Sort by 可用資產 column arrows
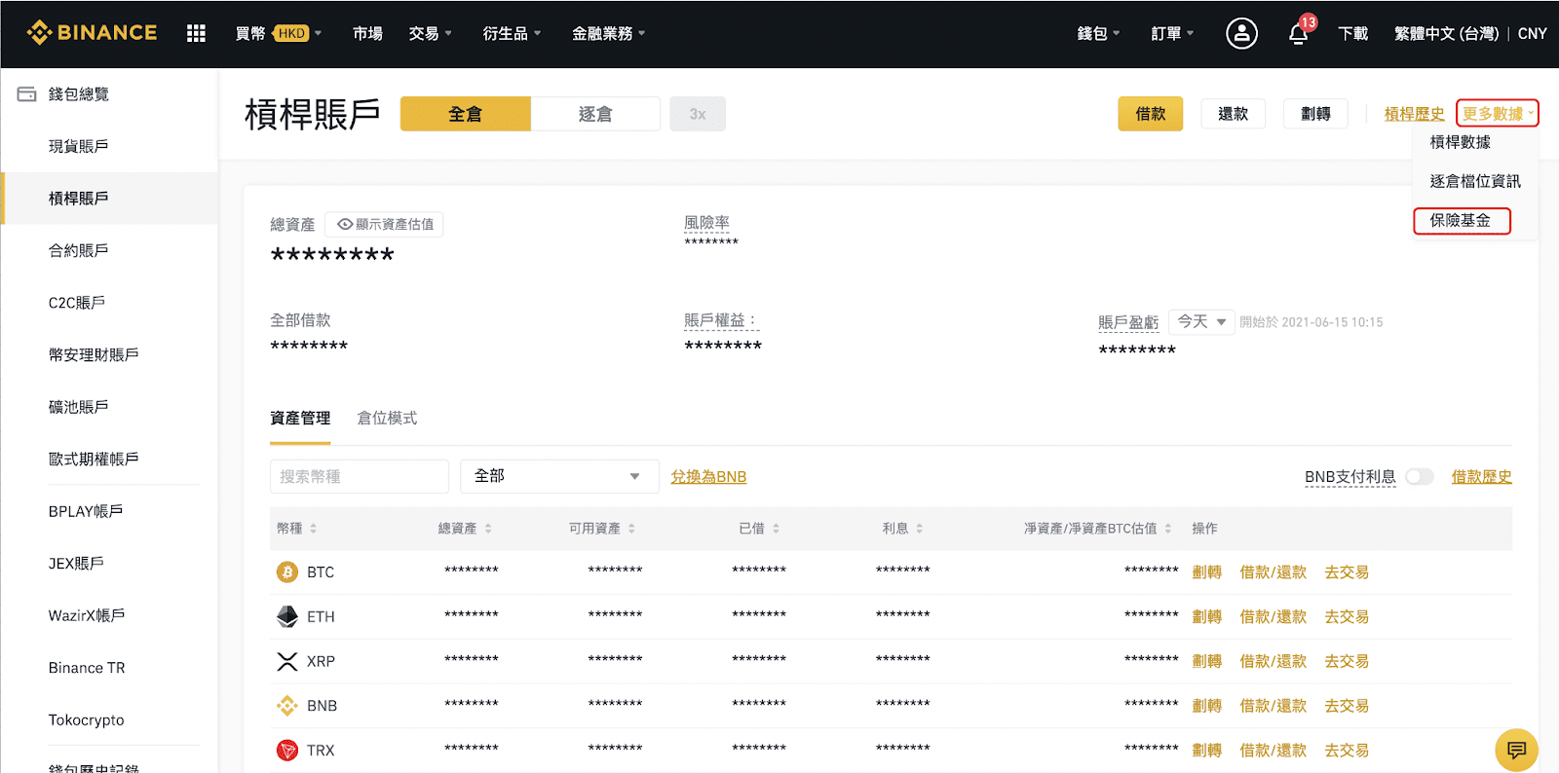 click(631, 529)
